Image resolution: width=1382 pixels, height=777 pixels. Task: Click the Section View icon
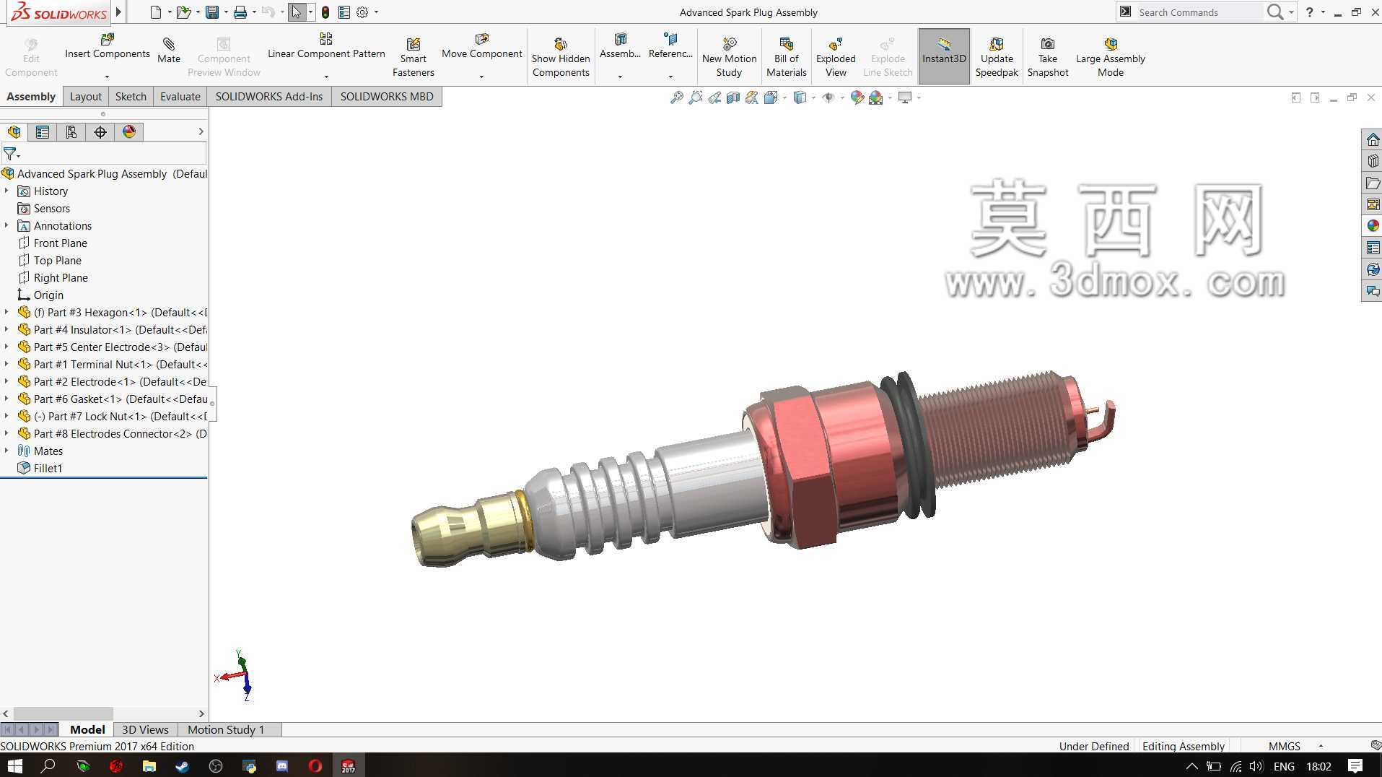pos(733,97)
